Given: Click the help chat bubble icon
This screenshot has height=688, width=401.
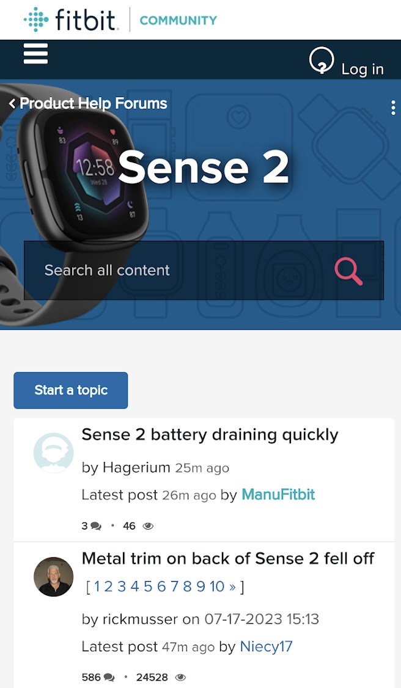Looking at the screenshot, I should point(321,60).
